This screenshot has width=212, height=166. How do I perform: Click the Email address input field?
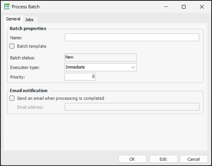(x=132, y=107)
